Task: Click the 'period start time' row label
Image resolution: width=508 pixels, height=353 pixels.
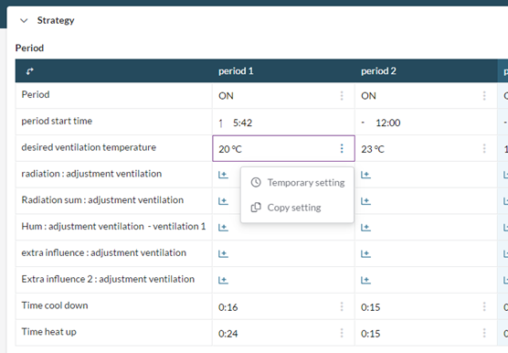Action: [x=57, y=121]
